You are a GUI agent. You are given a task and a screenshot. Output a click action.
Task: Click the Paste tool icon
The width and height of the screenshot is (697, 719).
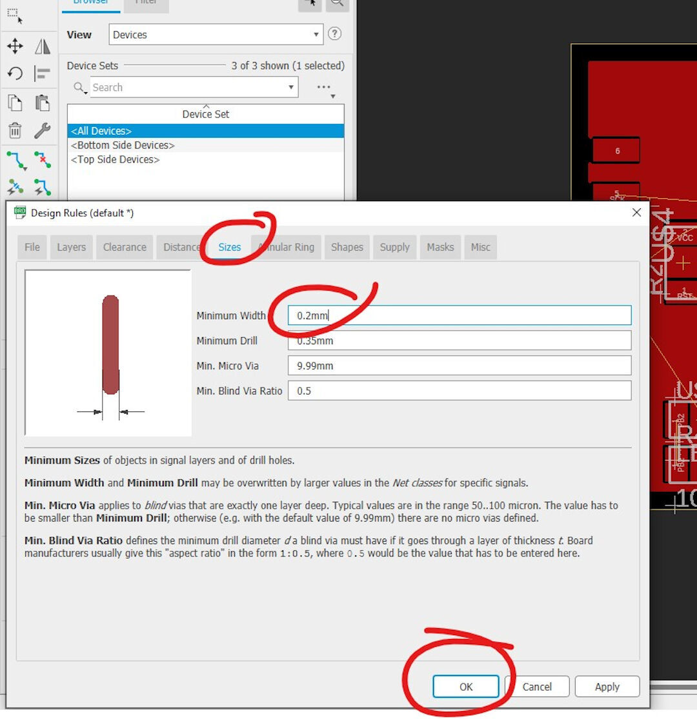click(x=42, y=103)
